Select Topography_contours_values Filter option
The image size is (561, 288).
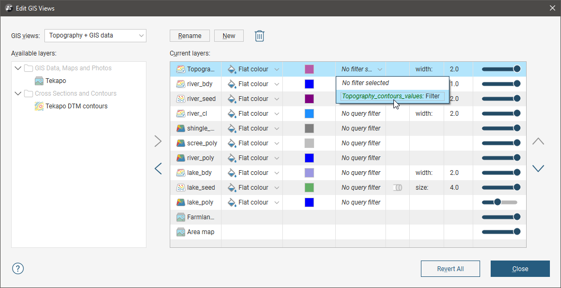click(x=391, y=96)
